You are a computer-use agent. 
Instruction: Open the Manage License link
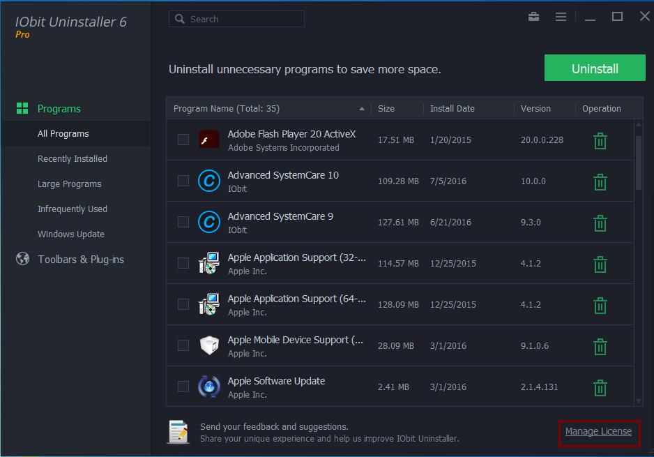tap(598, 432)
